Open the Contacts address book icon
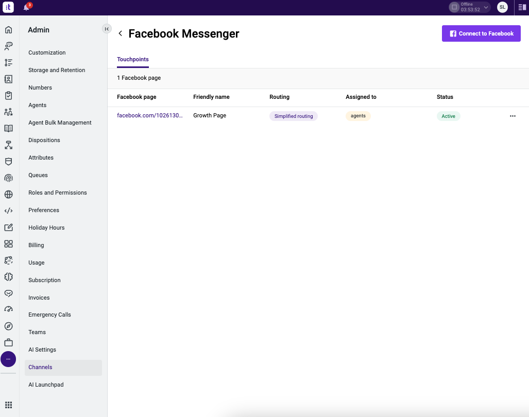This screenshot has height=417, width=529. tap(8, 79)
